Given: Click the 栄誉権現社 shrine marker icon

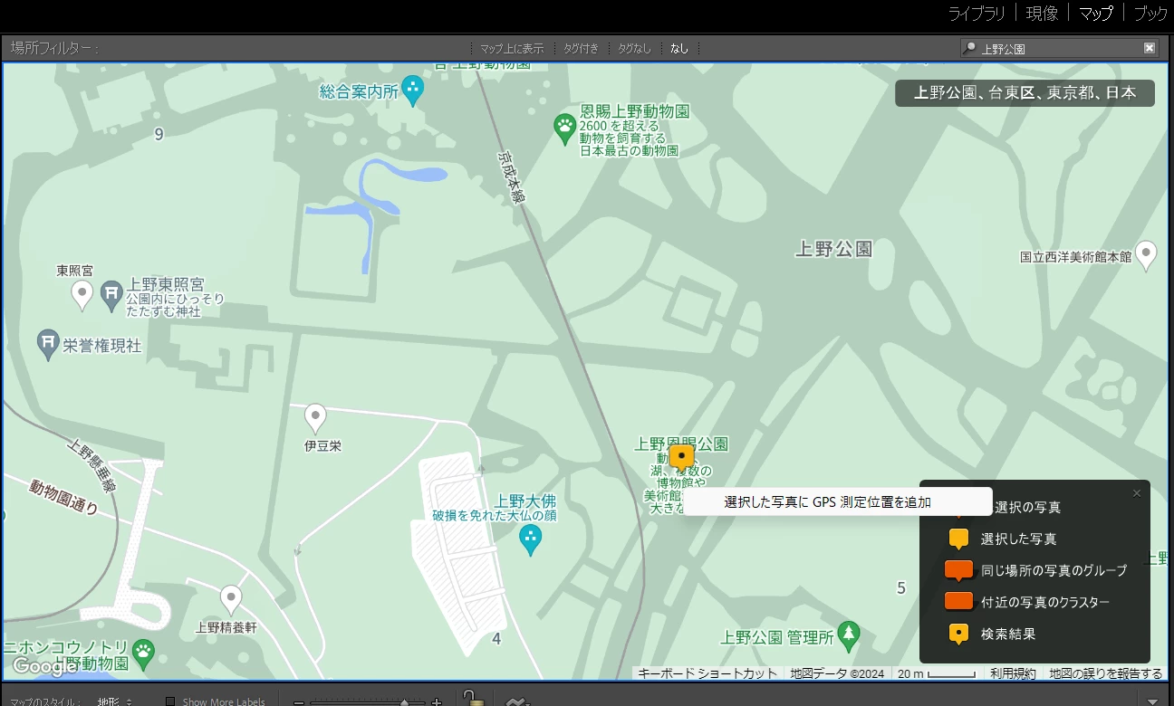Looking at the screenshot, I should pos(48,343).
